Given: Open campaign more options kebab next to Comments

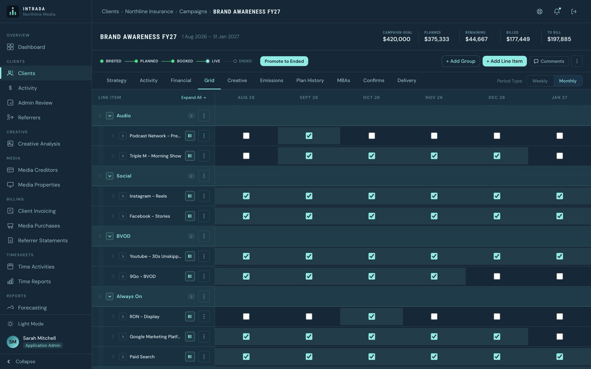Looking at the screenshot, I should (x=577, y=61).
